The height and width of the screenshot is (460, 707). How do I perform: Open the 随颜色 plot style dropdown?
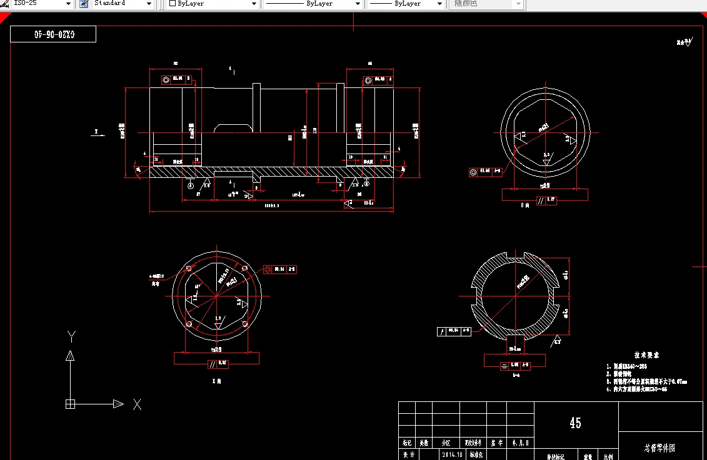pyautogui.click(x=518, y=4)
